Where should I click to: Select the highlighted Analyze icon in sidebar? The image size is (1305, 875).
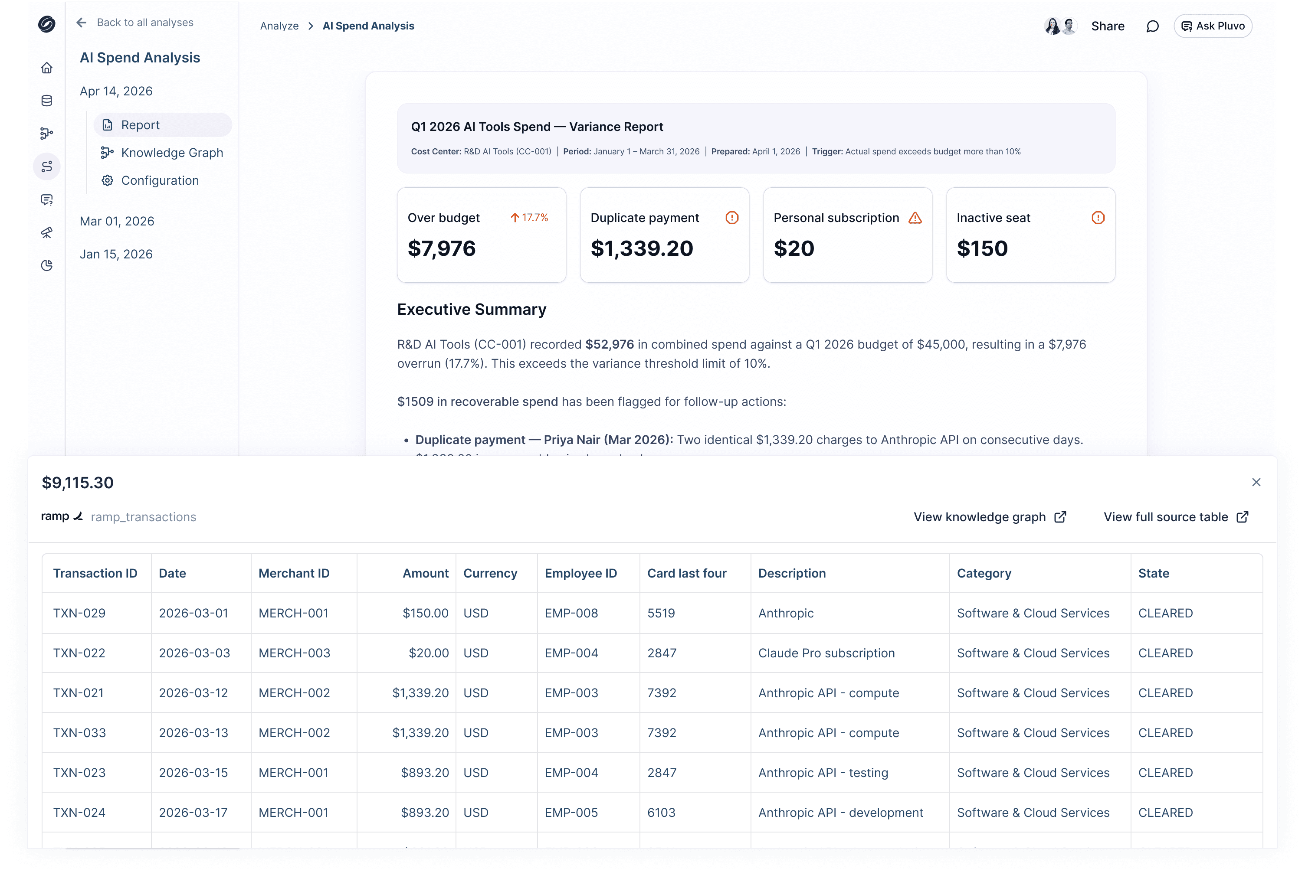coord(47,167)
